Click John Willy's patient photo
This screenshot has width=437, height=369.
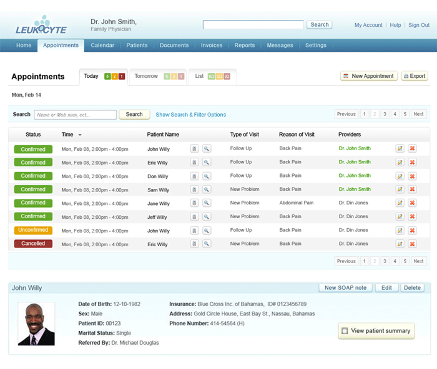pos(36,324)
